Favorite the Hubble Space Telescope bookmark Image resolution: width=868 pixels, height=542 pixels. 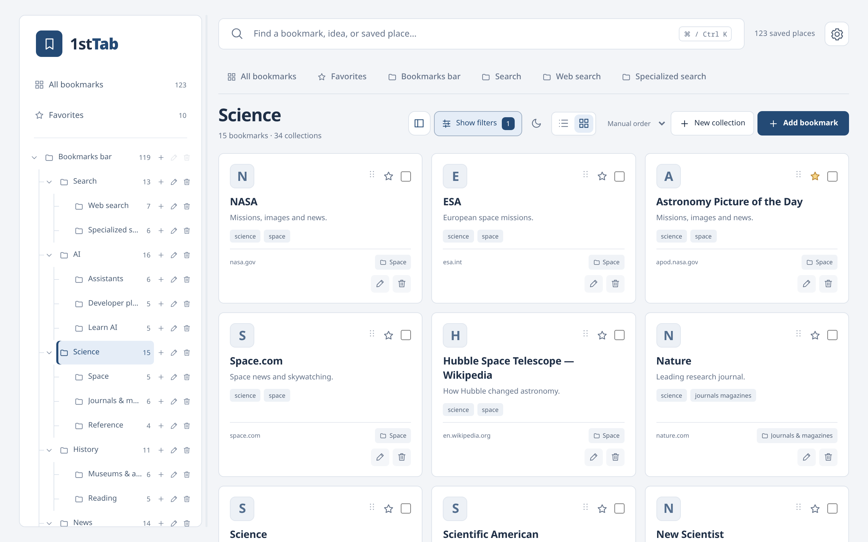pyautogui.click(x=602, y=335)
